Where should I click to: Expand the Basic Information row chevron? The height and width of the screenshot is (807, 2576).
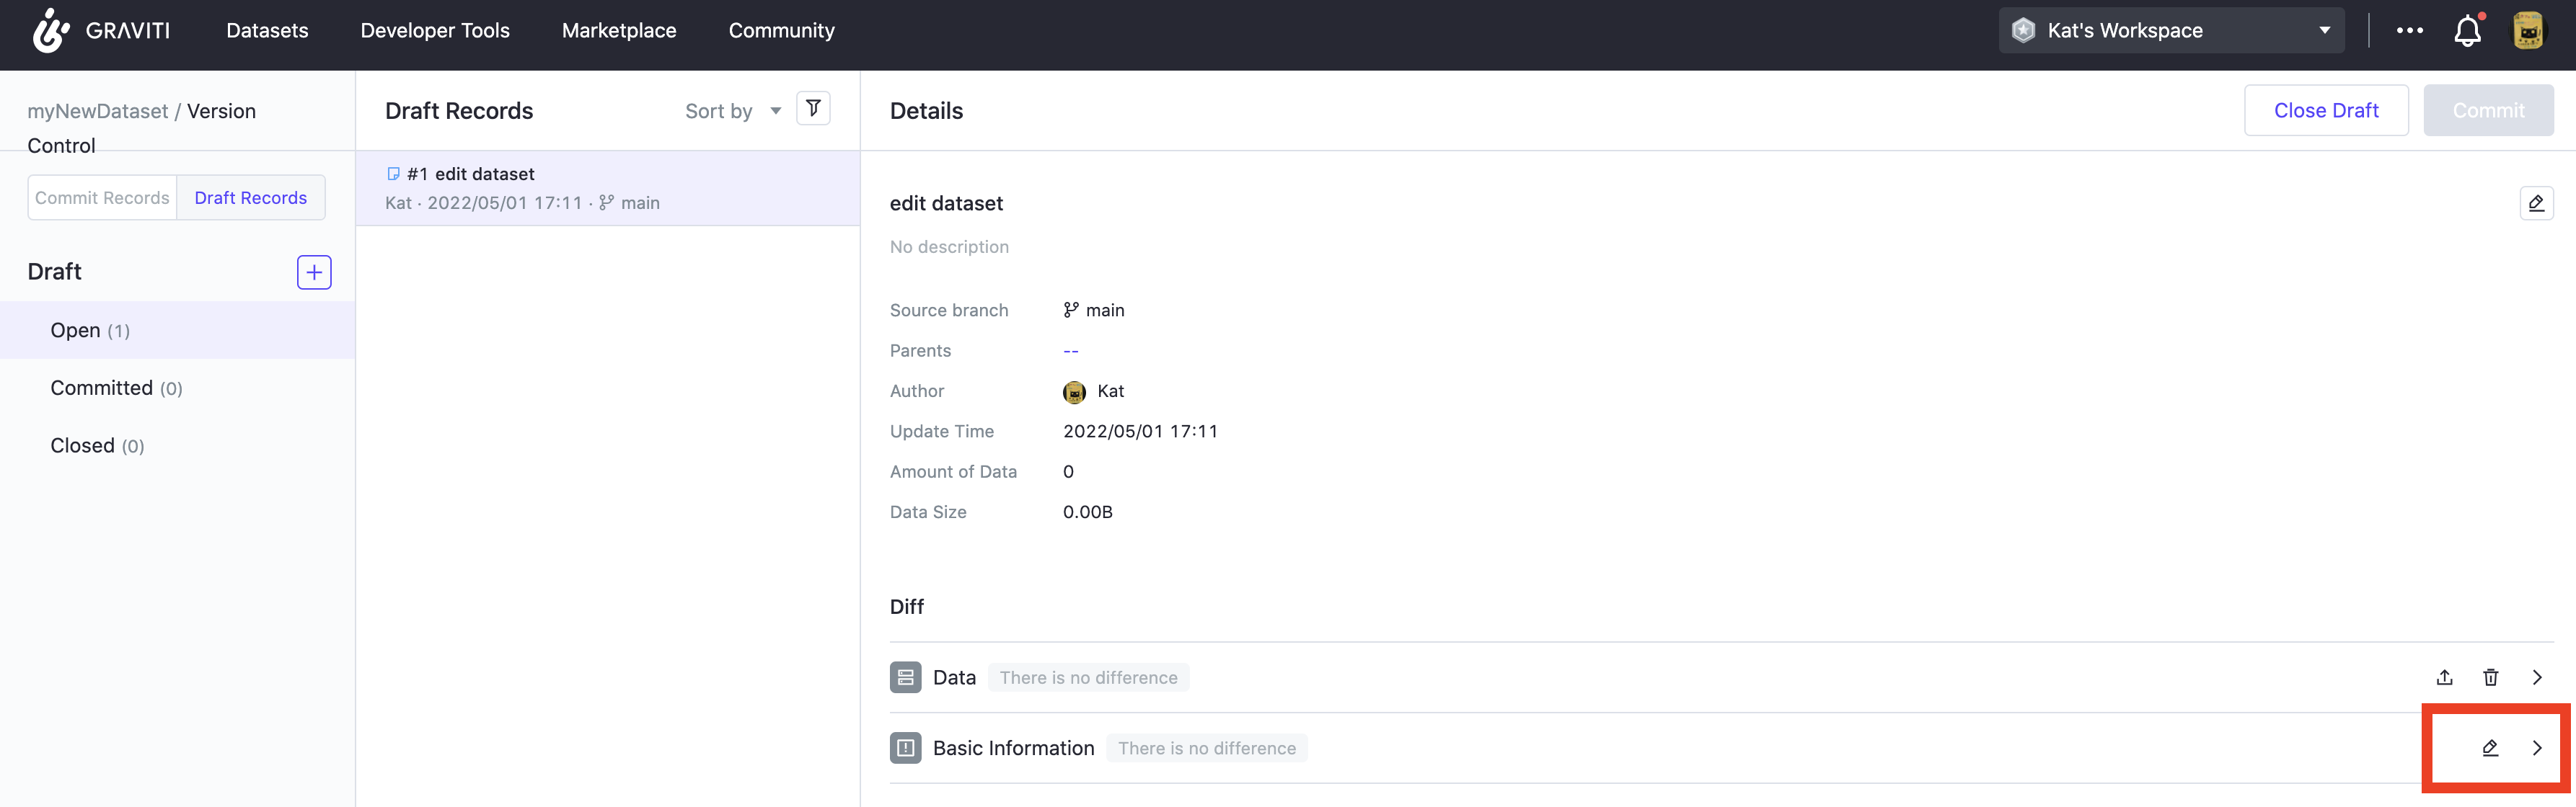click(x=2537, y=748)
